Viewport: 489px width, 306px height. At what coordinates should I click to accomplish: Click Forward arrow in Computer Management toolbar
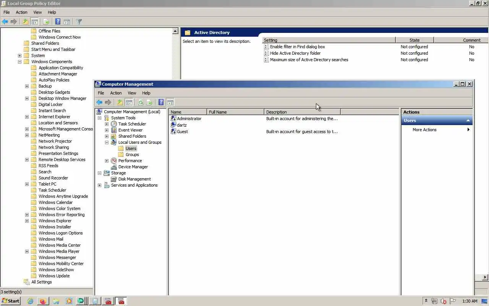coord(108,102)
